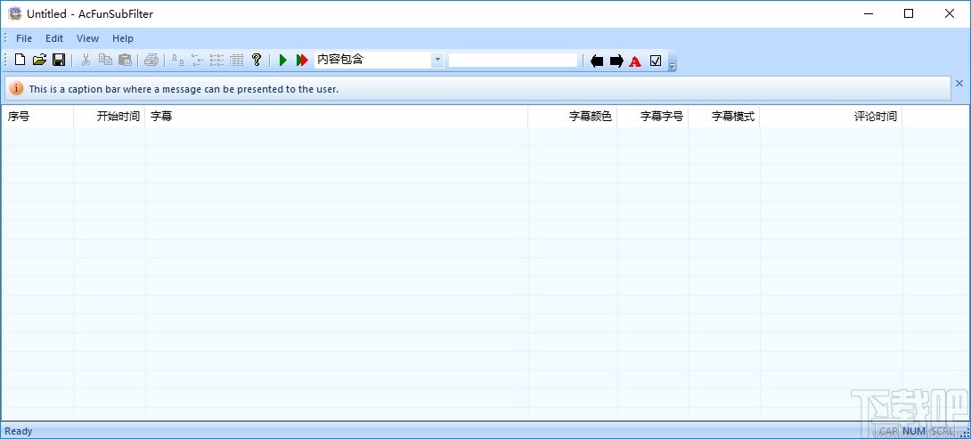Sort by 评论时间 column header
Viewport: 971px width, 439px height.
831,117
